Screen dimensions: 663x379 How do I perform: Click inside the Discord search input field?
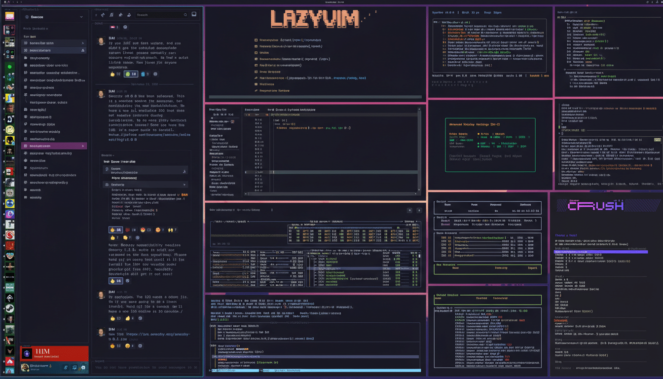click(158, 14)
